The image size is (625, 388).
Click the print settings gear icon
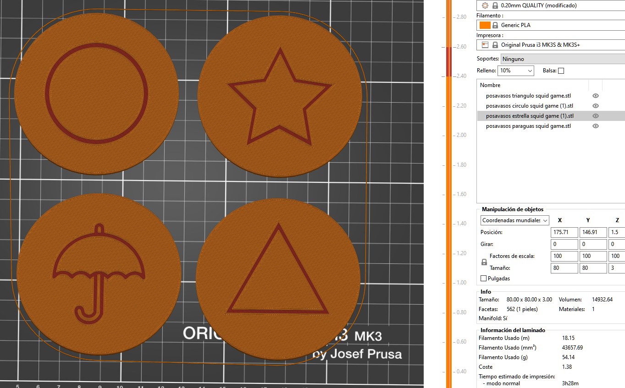point(485,5)
